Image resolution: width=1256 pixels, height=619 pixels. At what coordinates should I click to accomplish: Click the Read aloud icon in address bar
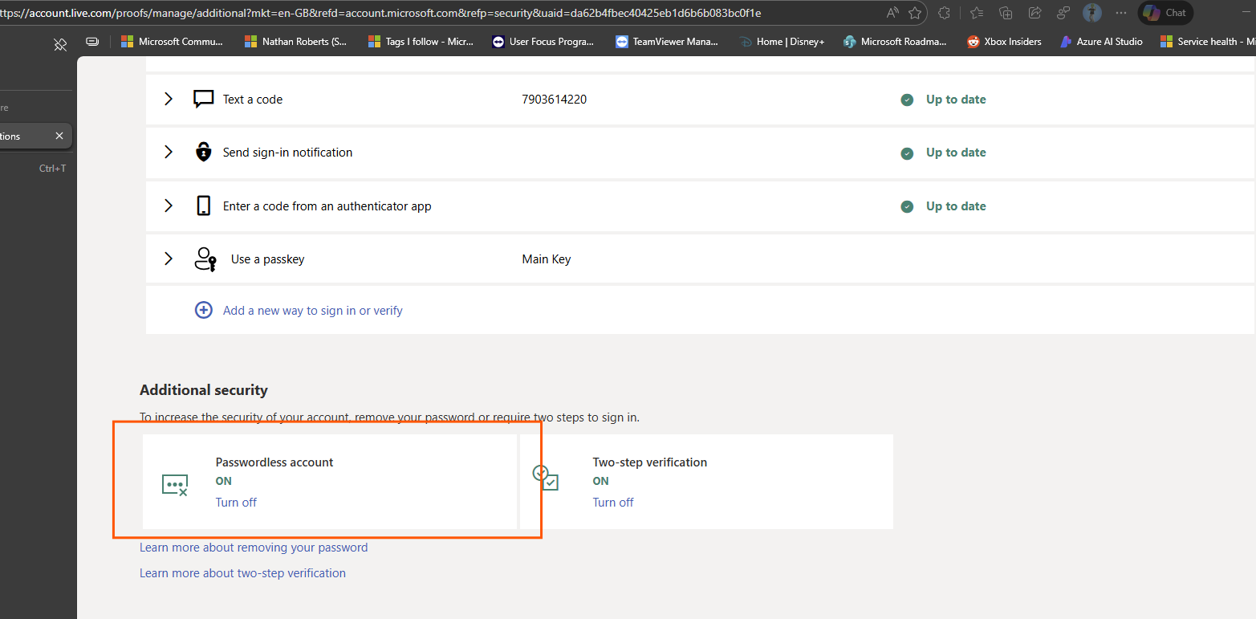click(892, 13)
